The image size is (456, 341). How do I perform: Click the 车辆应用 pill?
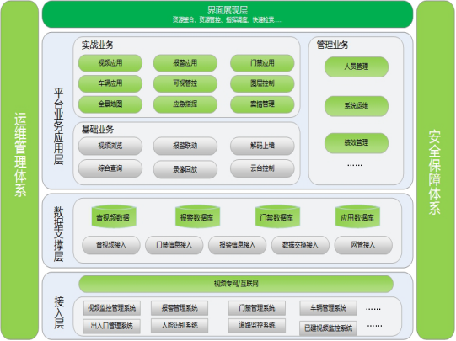point(110,83)
